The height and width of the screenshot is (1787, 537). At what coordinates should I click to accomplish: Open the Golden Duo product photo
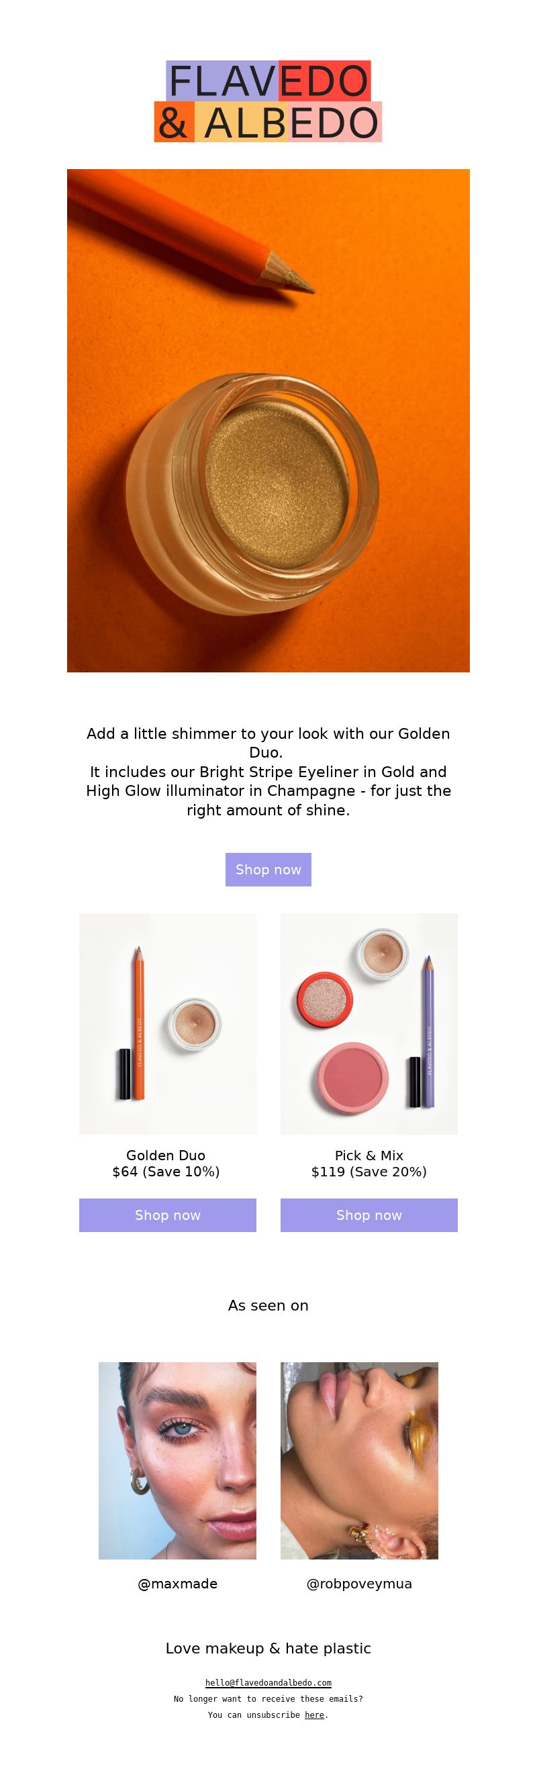point(167,1024)
